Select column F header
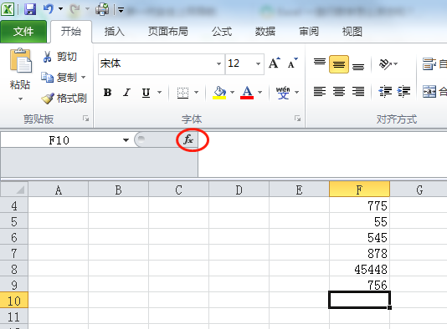The width and height of the screenshot is (447, 329). tap(359, 190)
